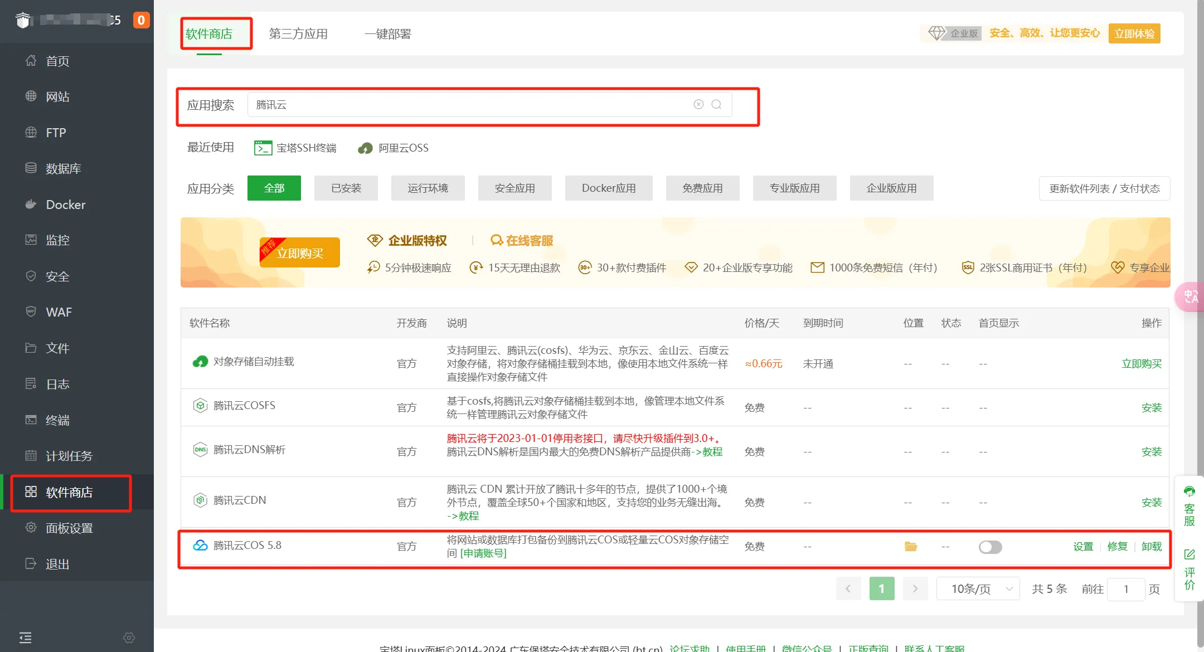Open the 申请账号 link
Viewport: 1204px width, 652px height.
coord(483,553)
